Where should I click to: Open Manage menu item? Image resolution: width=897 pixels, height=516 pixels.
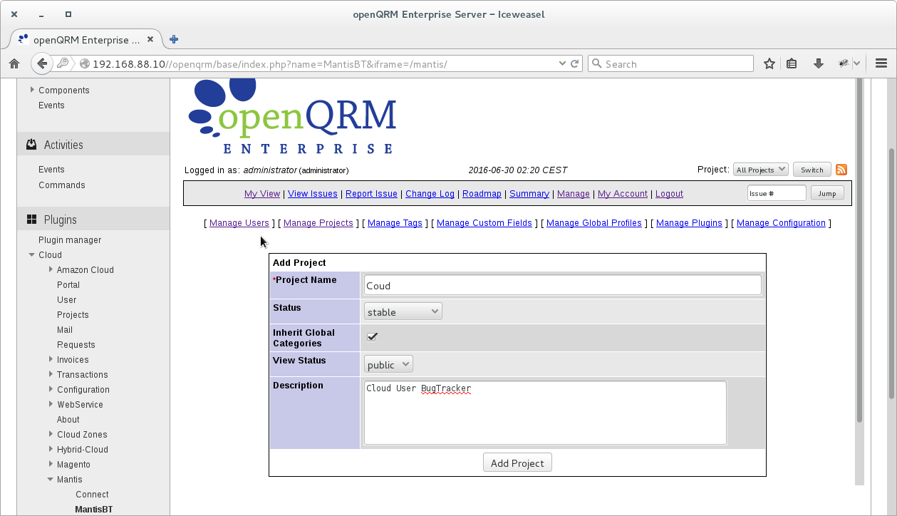pyautogui.click(x=574, y=193)
